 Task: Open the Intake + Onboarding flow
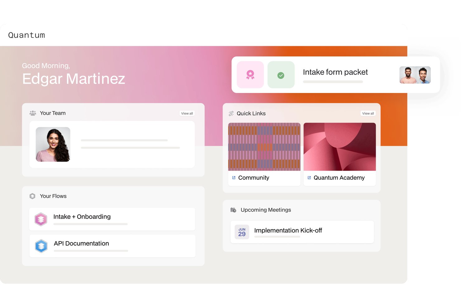112,219
